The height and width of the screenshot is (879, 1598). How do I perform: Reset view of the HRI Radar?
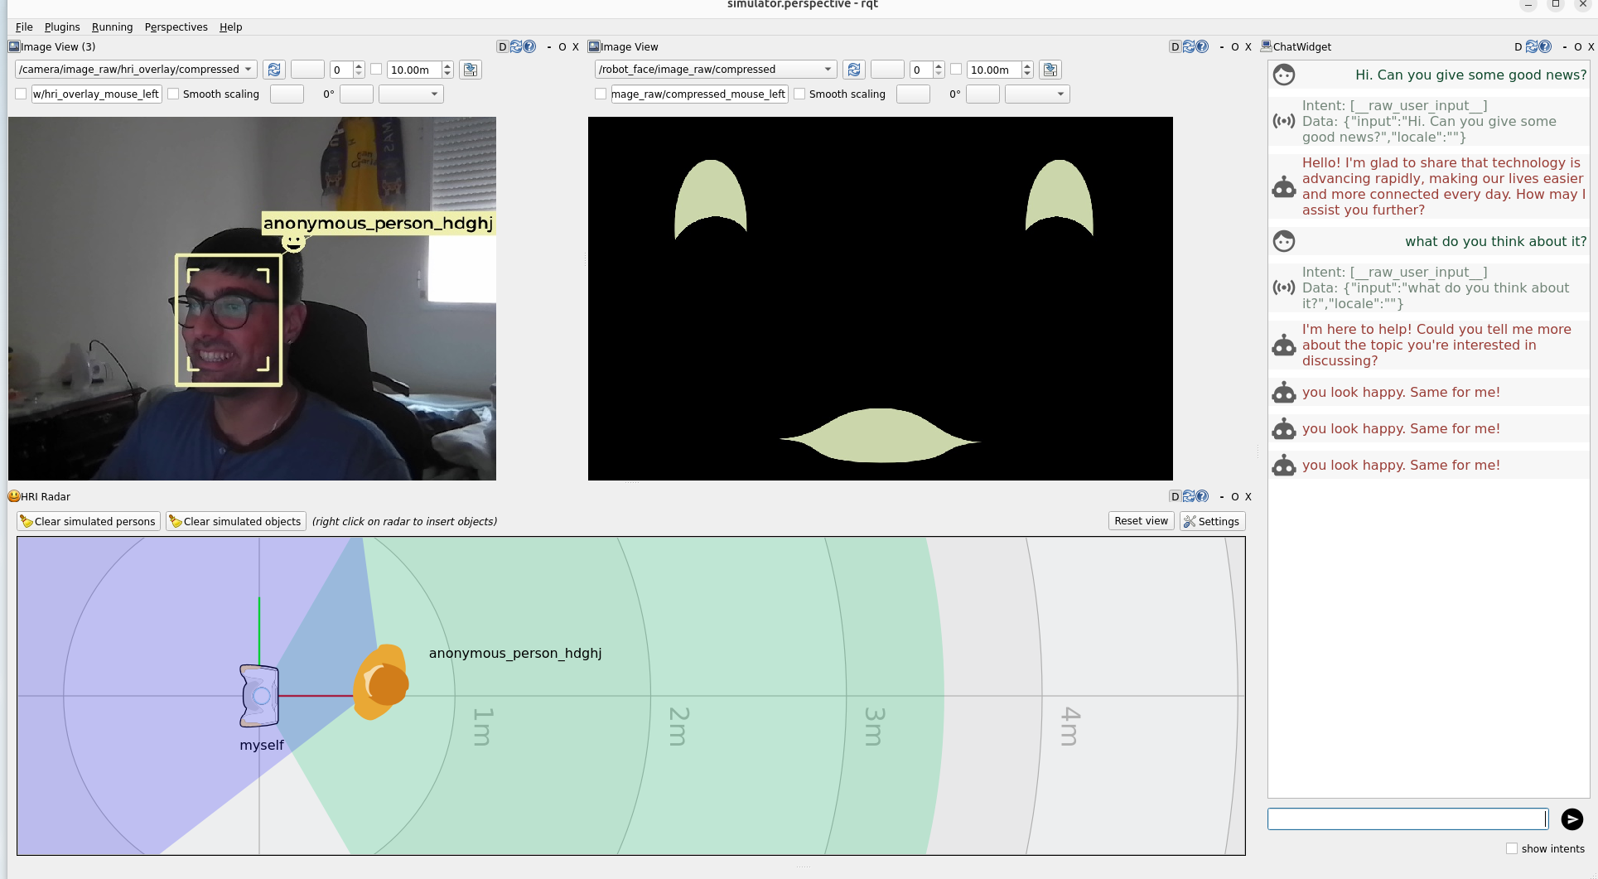coord(1141,521)
